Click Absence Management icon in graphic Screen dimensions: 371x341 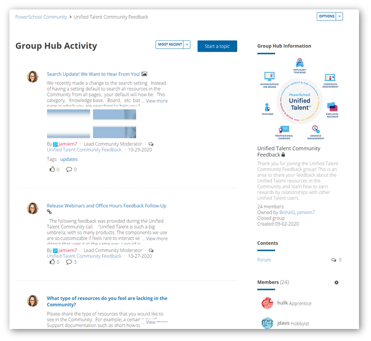316,130
